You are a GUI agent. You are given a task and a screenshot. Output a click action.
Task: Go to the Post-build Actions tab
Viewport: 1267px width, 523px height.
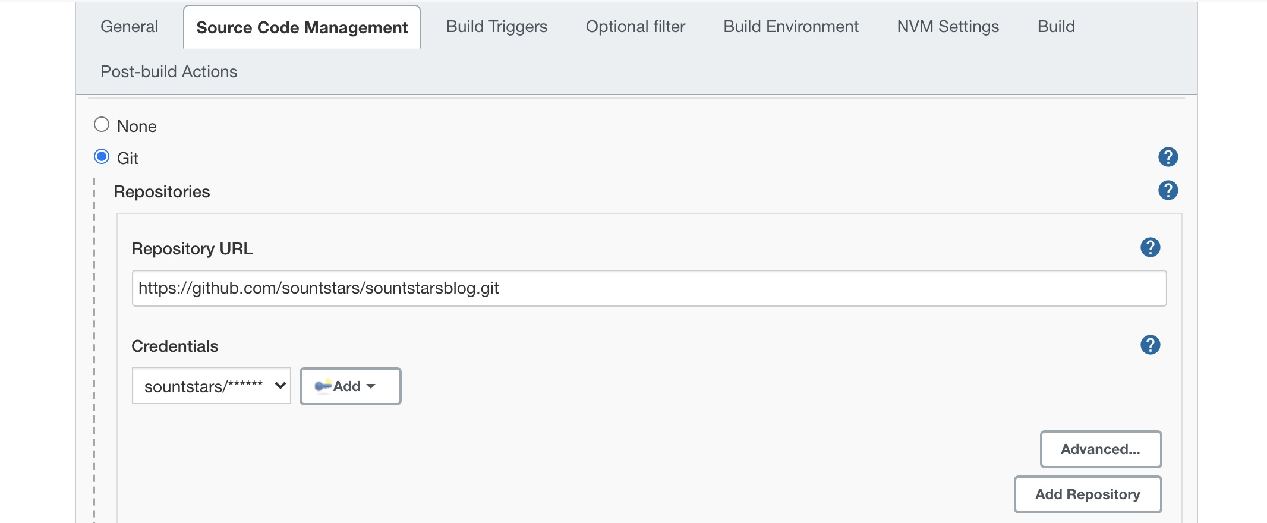pyautogui.click(x=169, y=72)
